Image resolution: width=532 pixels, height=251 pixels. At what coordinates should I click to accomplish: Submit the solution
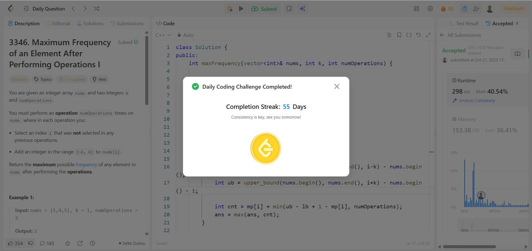[x=264, y=8]
